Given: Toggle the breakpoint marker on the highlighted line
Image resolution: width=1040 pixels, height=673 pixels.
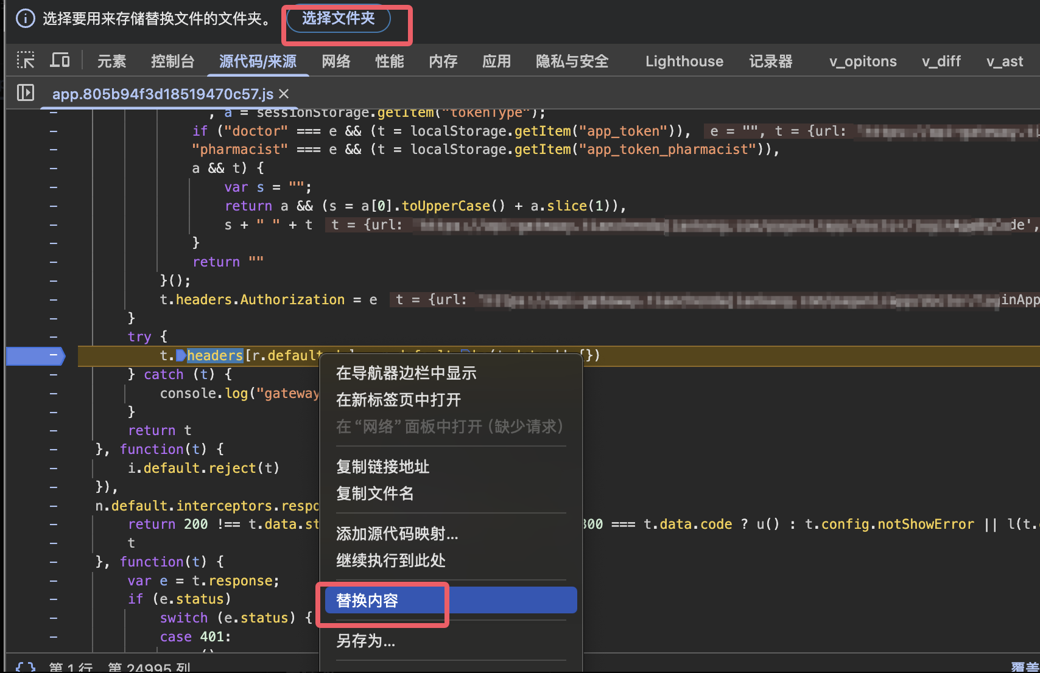Looking at the screenshot, I should click(x=35, y=355).
